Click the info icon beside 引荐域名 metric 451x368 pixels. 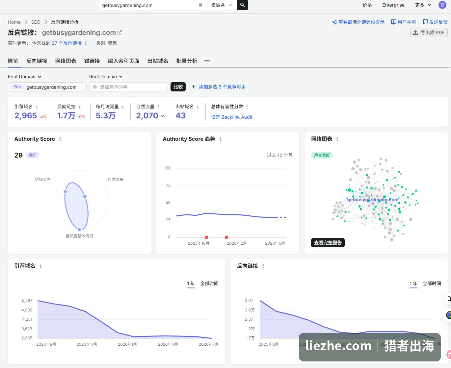click(37, 107)
